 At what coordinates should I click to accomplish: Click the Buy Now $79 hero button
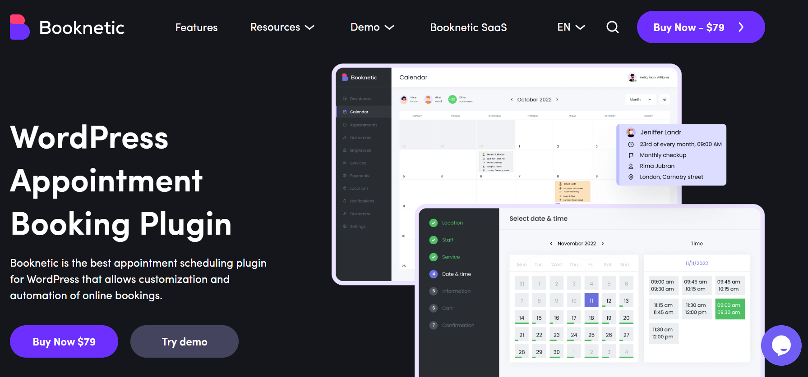tap(64, 341)
